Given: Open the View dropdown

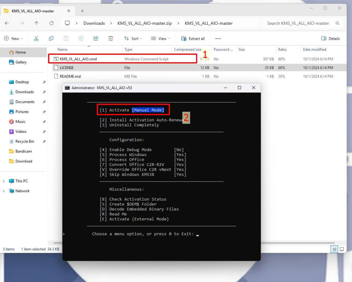Looking at the screenshot, I should click(x=161, y=38).
